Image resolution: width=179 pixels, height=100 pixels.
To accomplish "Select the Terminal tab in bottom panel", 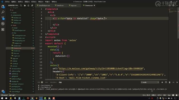I will [60, 82].
